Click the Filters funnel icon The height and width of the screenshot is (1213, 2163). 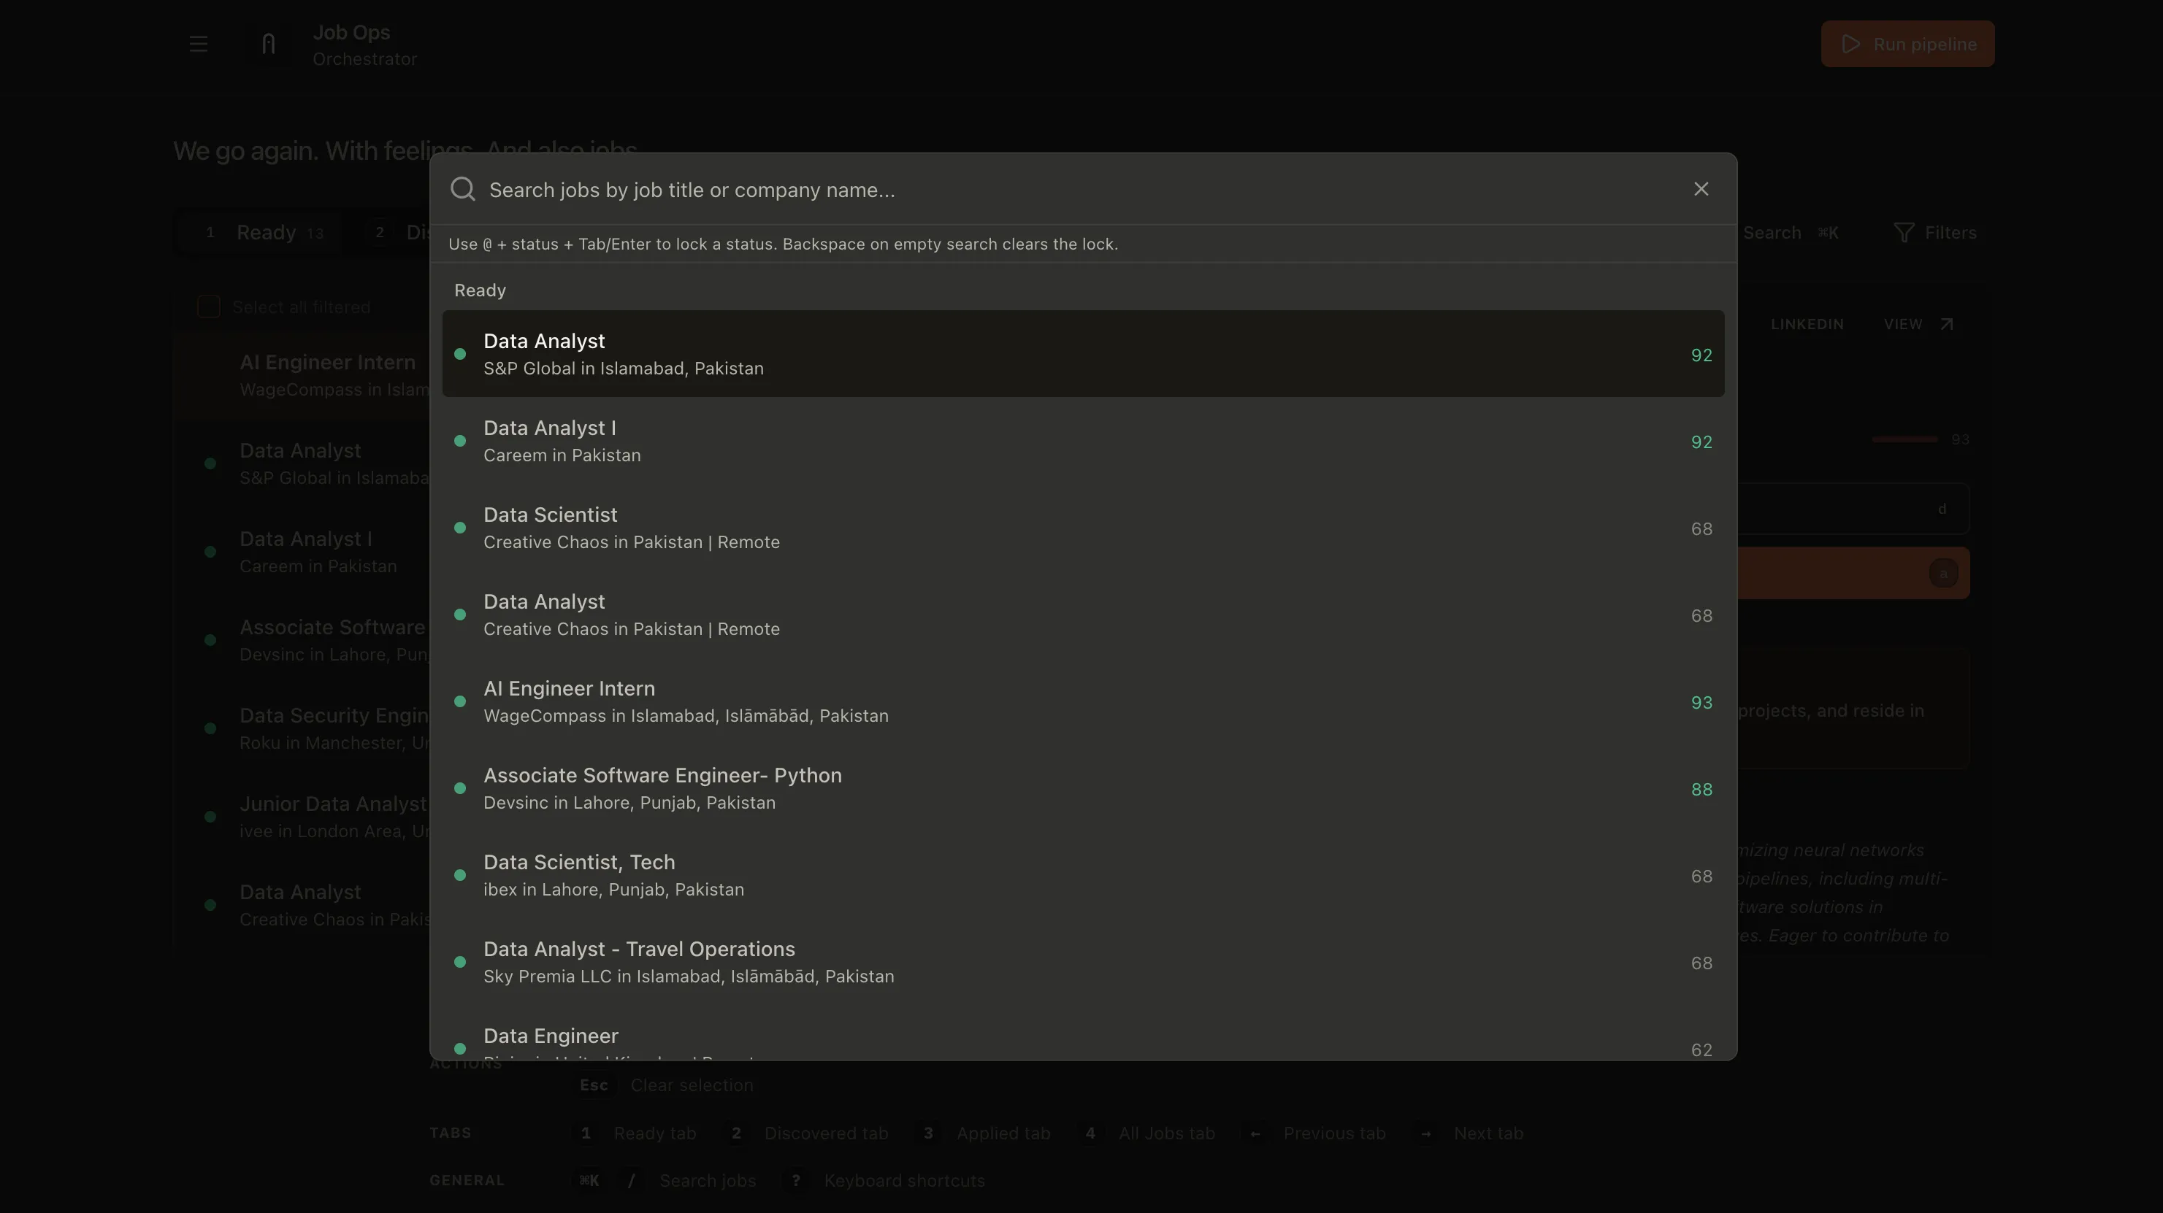[x=1904, y=233]
